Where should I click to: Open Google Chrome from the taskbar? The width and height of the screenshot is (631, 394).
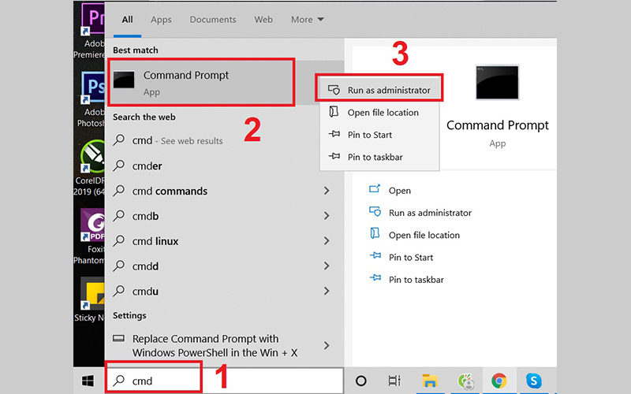click(x=499, y=381)
